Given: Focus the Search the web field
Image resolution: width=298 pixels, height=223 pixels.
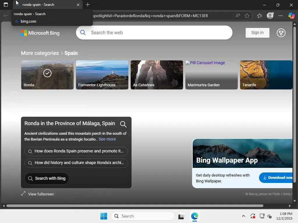Looking at the screenshot, I should point(154,33).
